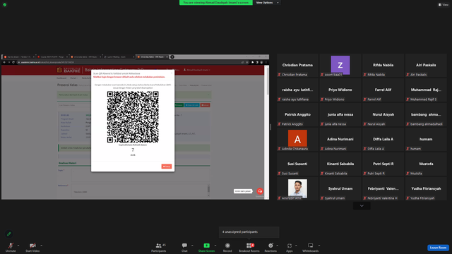Expand video options arrow next to Start Video
This screenshot has width=452, height=254.
coord(41,246)
